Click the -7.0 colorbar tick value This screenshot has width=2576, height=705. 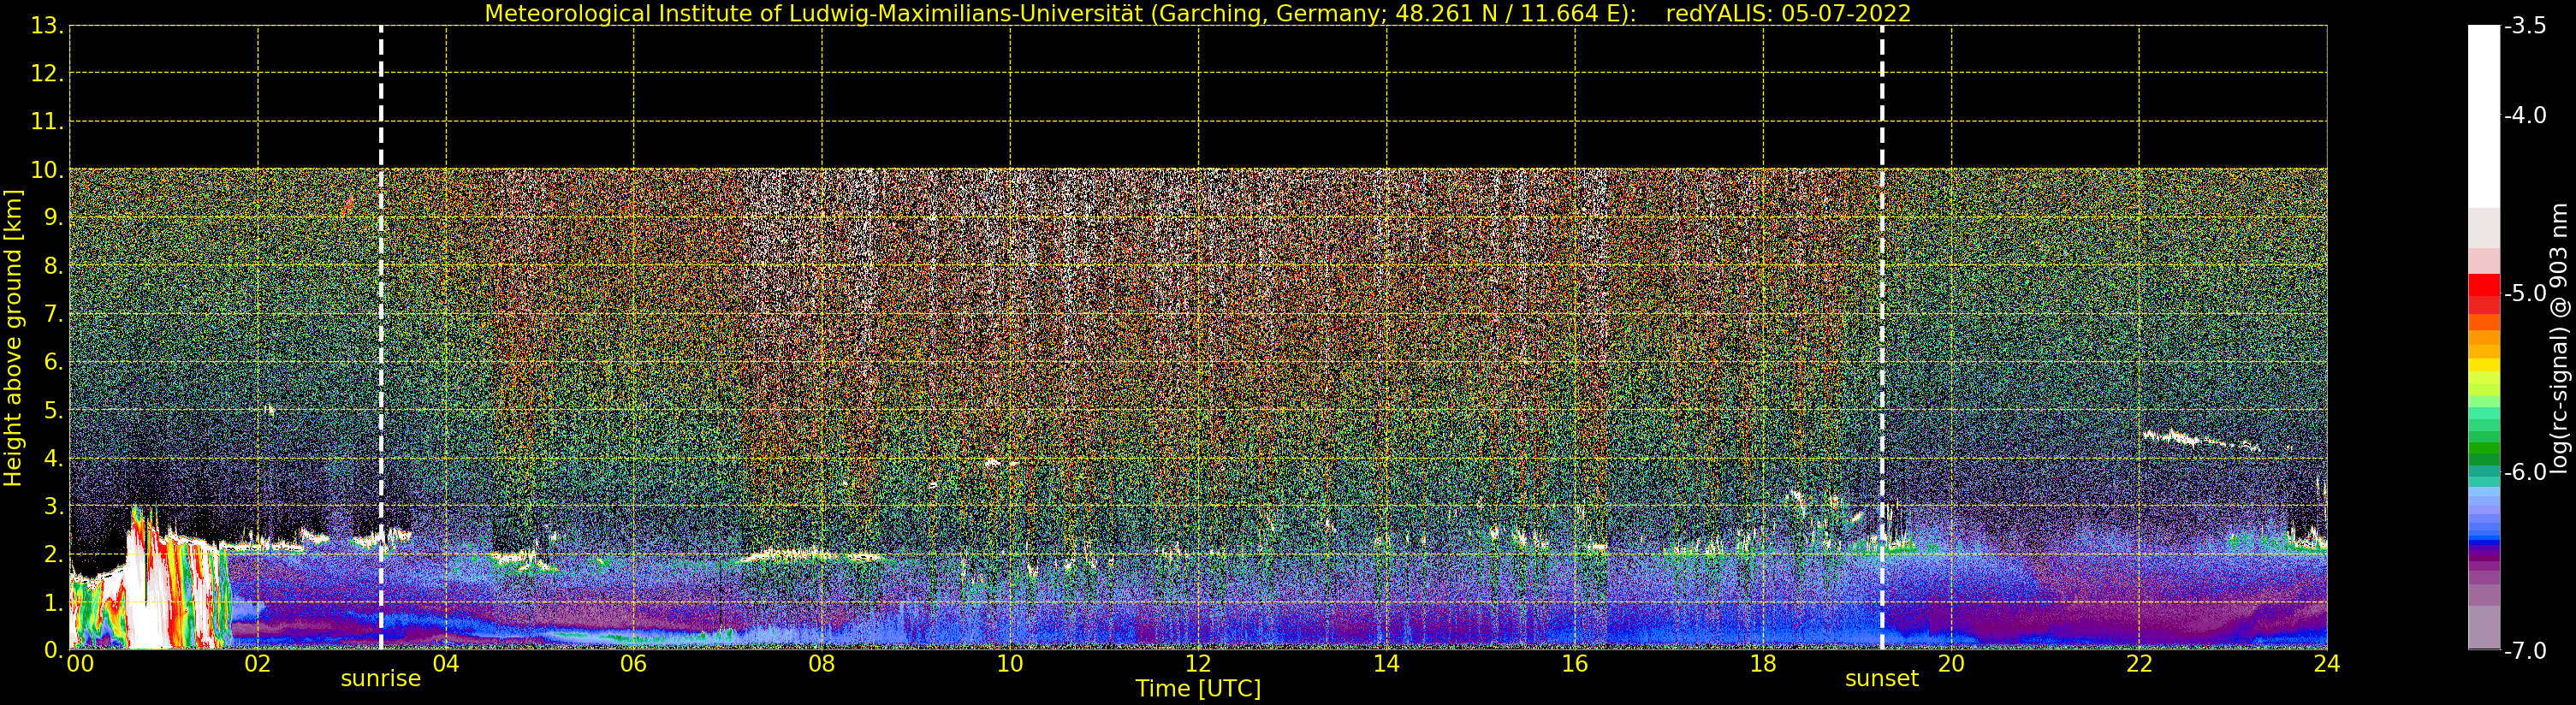pyautogui.click(x=2525, y=651)
